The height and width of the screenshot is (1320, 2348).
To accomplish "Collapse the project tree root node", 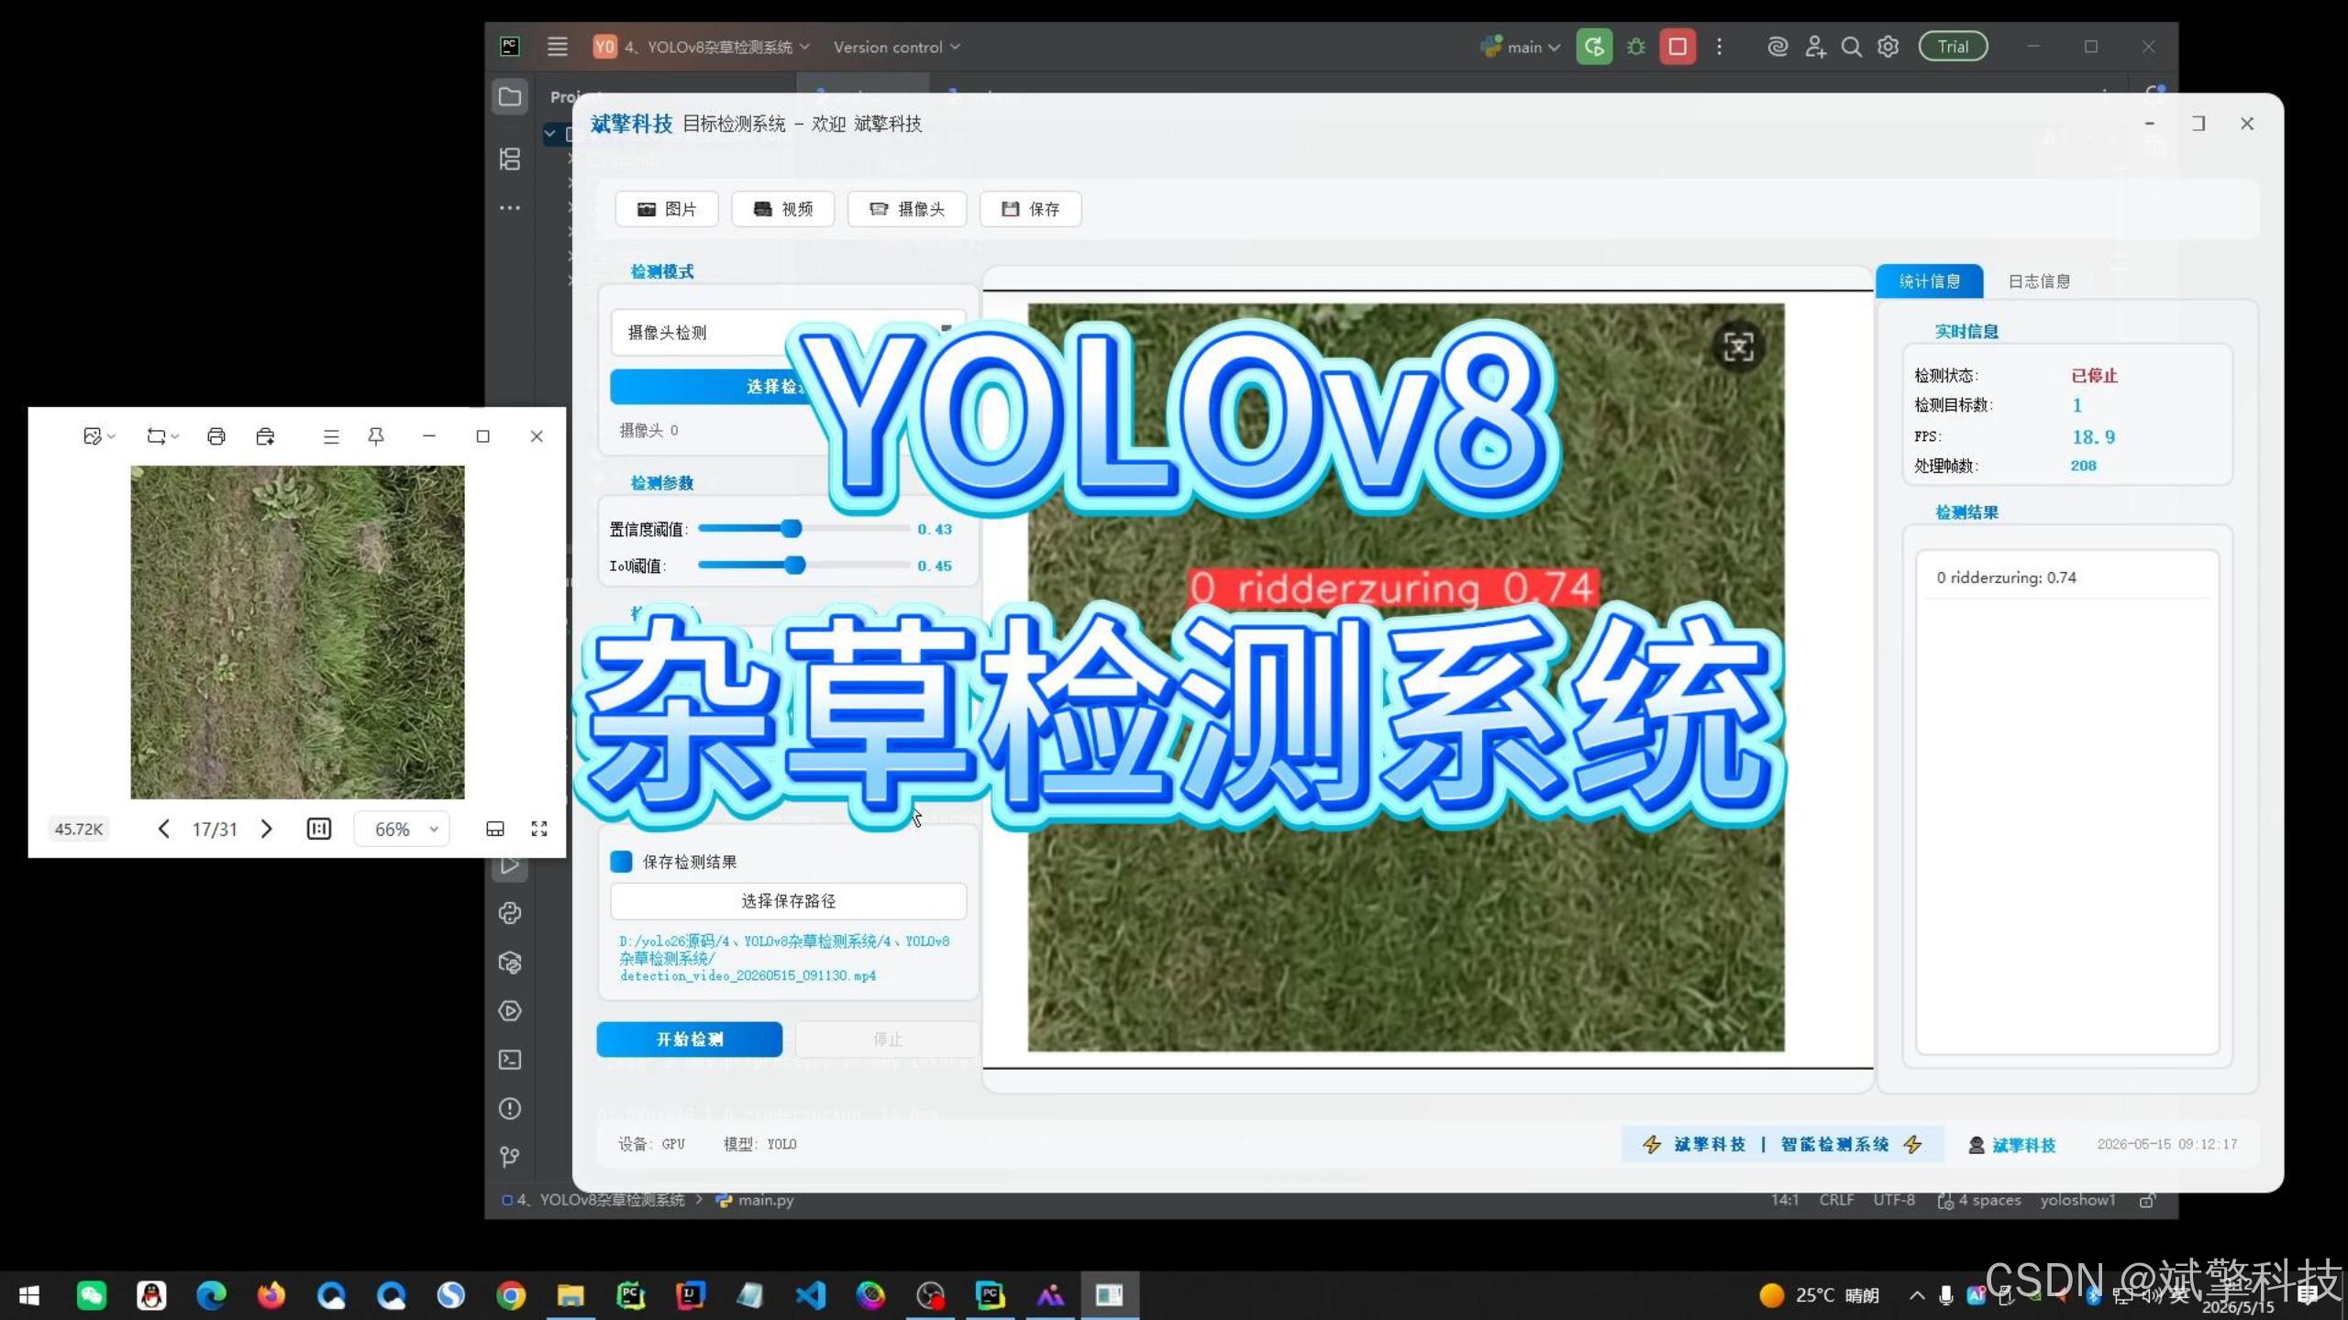I will [x=549, y=134].
